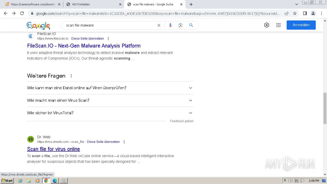Image resolution: width=327 pixels, height=184 pixels.
Task: Open the network icon in tray
Action: pos(297,181)
